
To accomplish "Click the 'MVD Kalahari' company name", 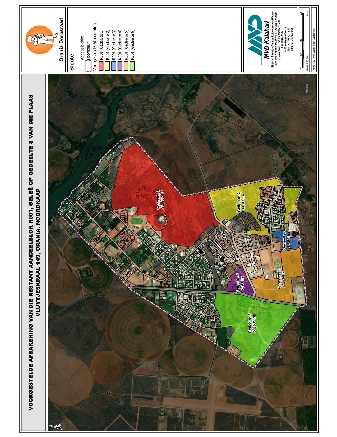I will coord(266,40).
